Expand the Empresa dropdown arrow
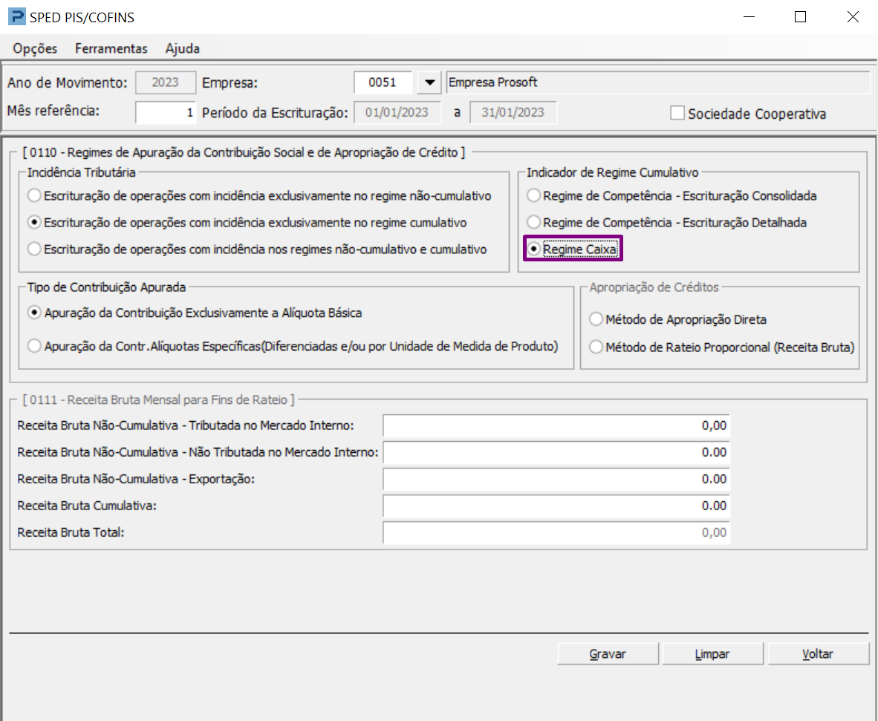Image resolution: width=878 pixels, height=721 pixels. (429, 82)
